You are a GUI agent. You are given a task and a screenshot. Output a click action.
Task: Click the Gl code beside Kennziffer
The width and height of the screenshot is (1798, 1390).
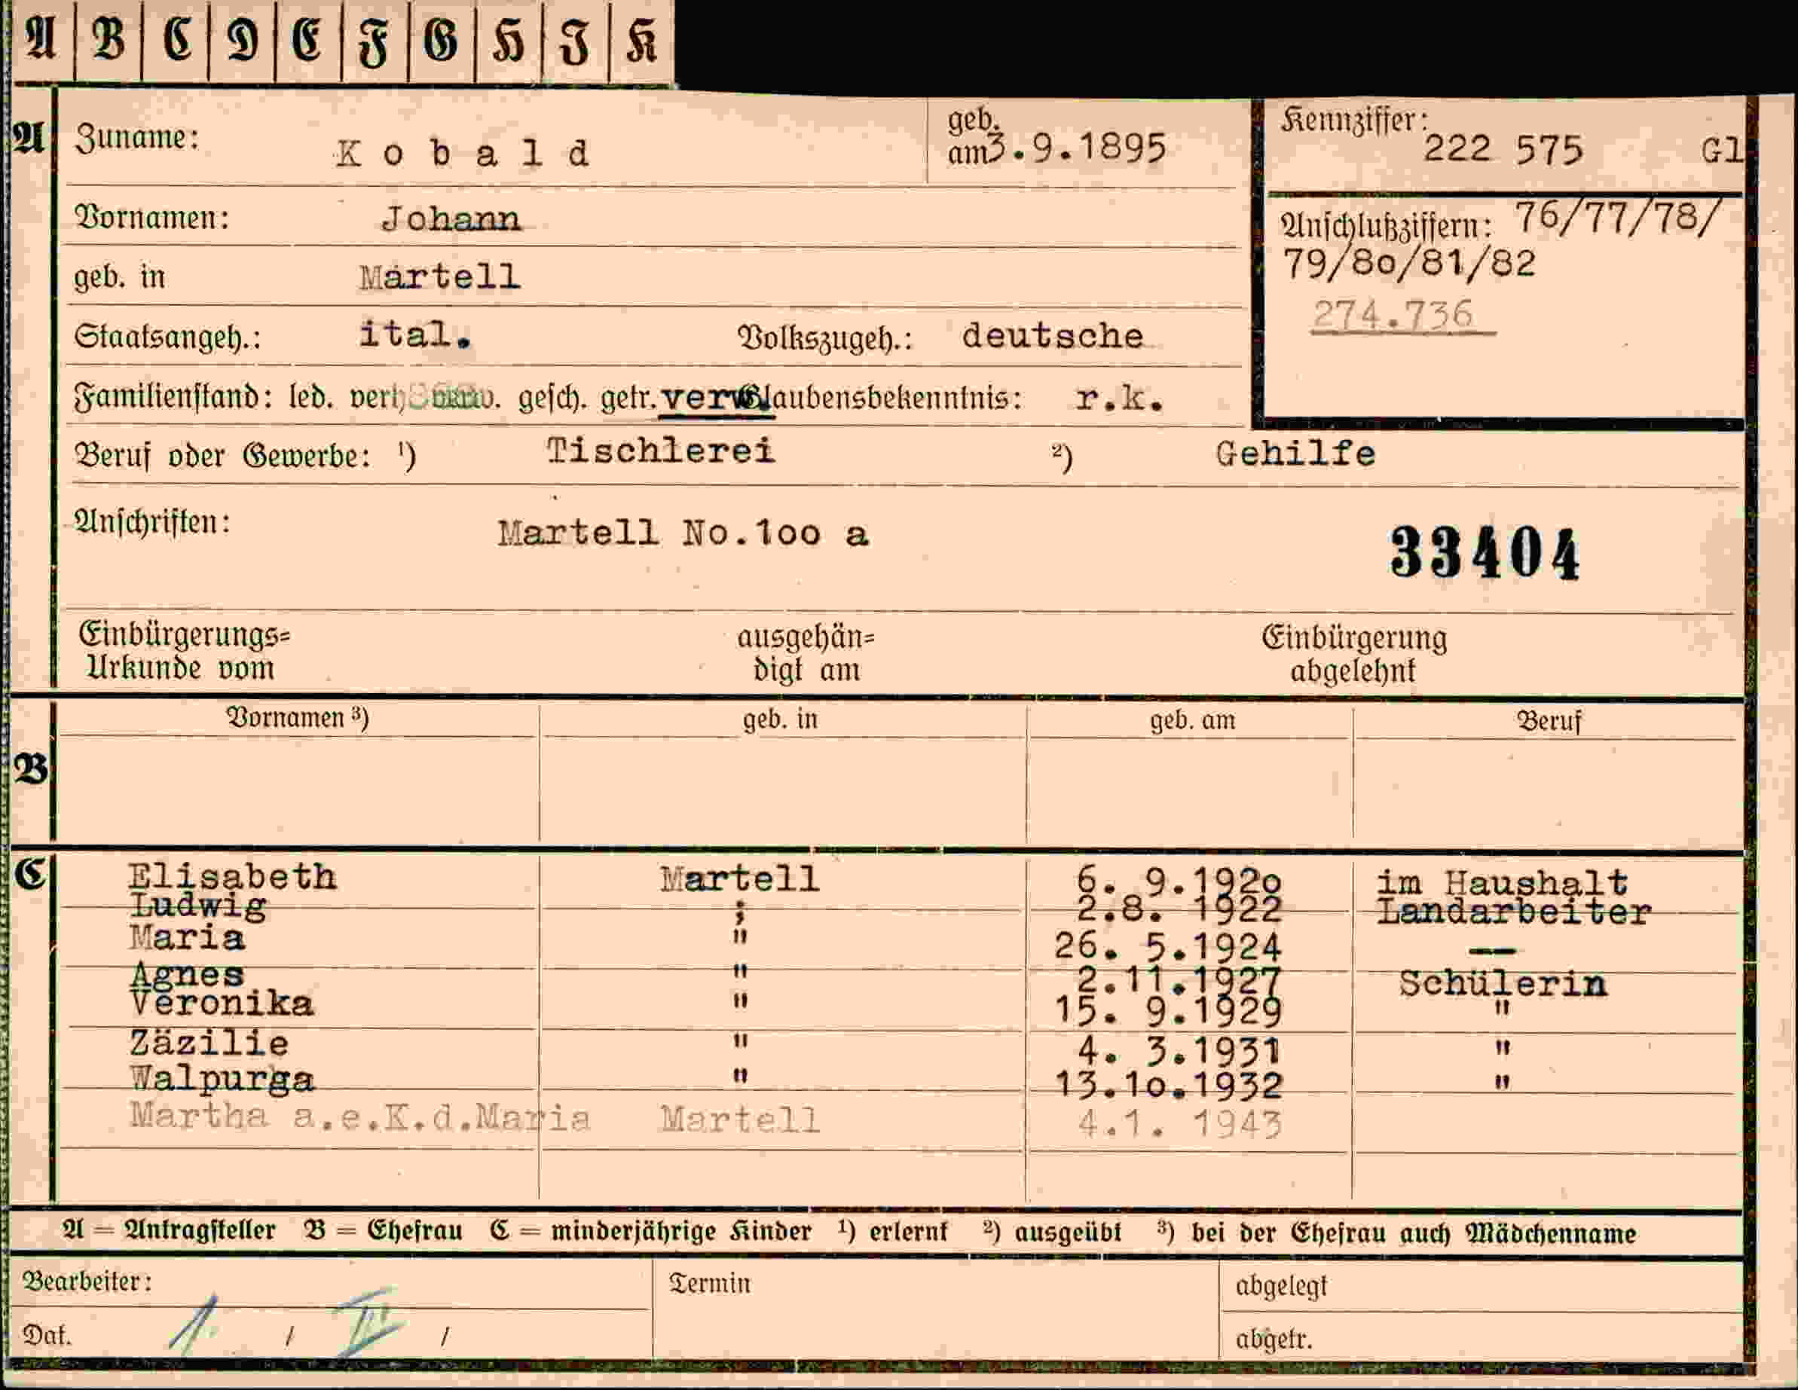pos(1721,151)
